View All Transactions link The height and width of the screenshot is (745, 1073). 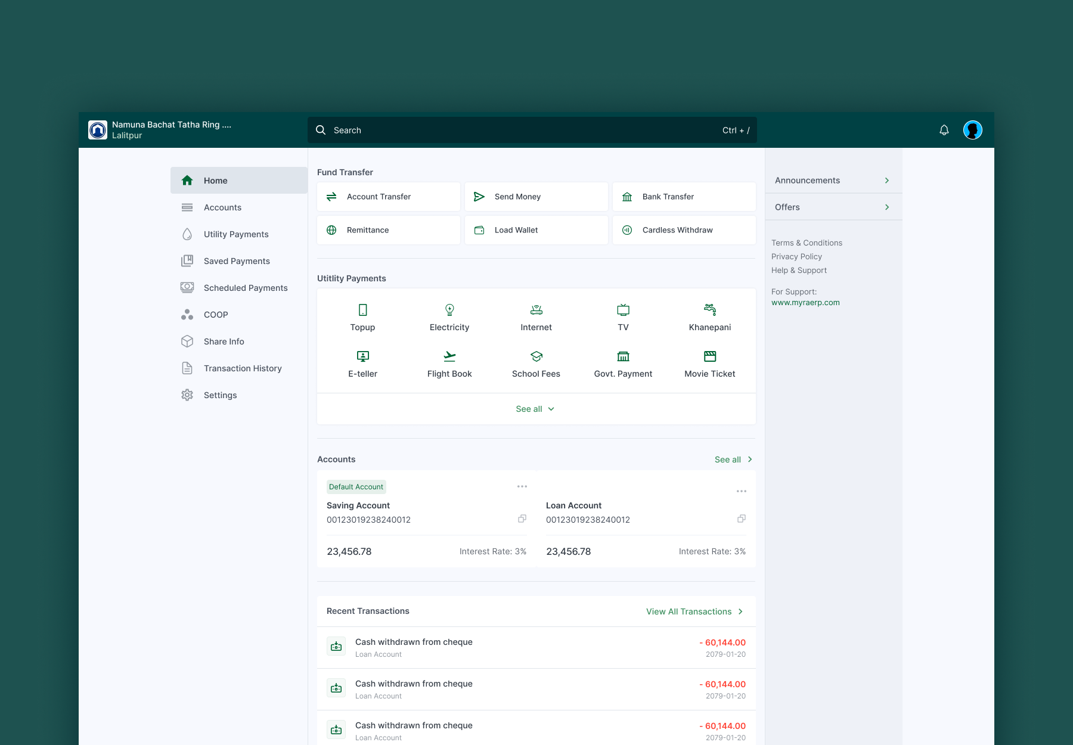pos(695,611)
